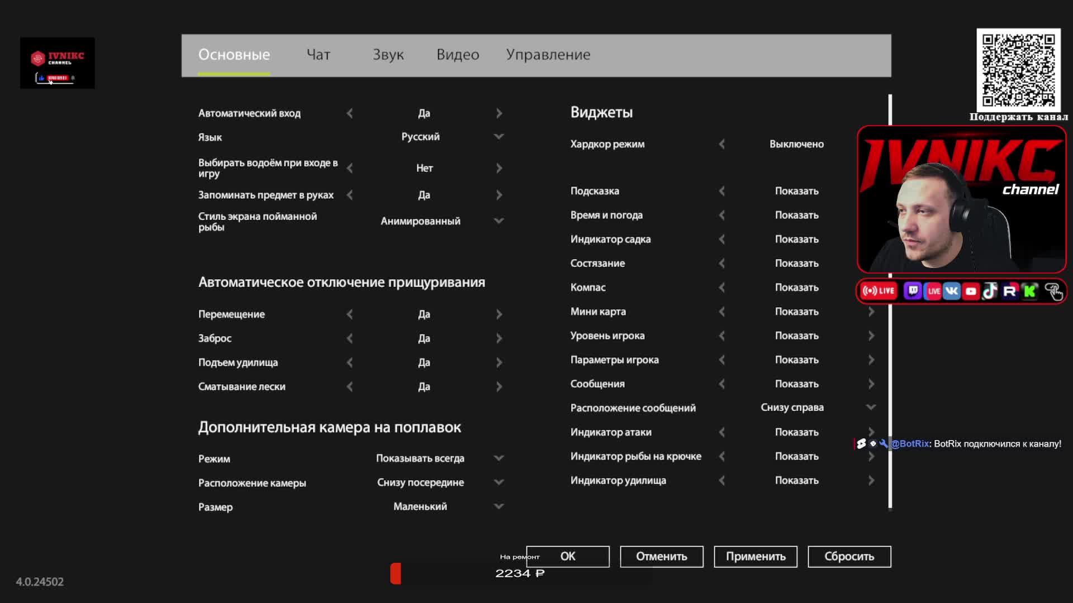Click the VK icon in the social bar
Screen dimensions: 1073x603
click(x=952, y=291)
